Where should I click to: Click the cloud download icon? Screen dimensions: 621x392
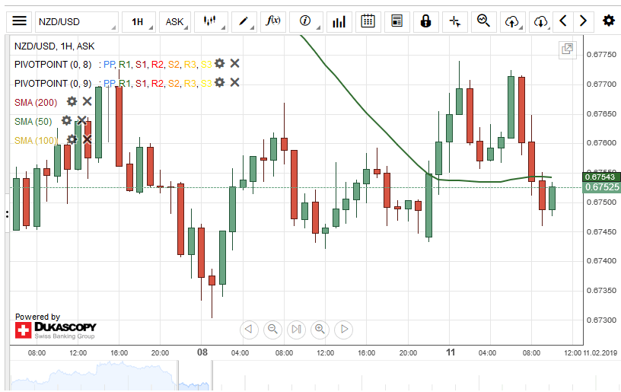coord(540,21)
